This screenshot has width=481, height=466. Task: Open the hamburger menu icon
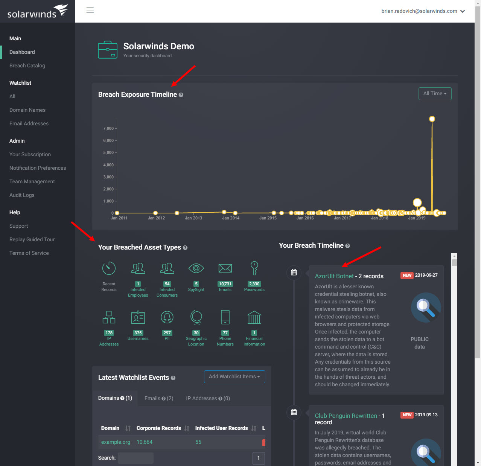pos(90,10)
